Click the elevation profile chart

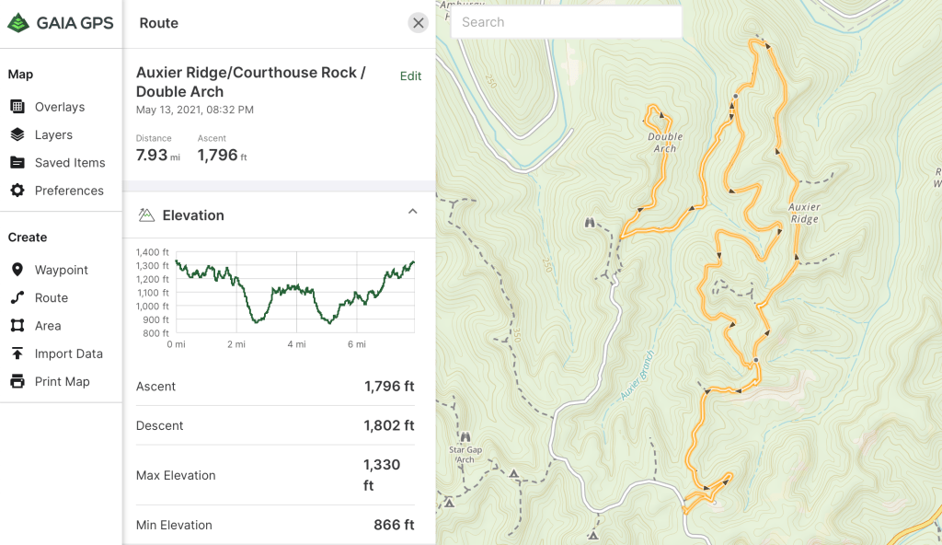click(x=294, y=290)
